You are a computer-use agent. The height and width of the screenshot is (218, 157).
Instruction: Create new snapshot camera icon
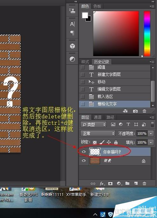coord(135,111)
